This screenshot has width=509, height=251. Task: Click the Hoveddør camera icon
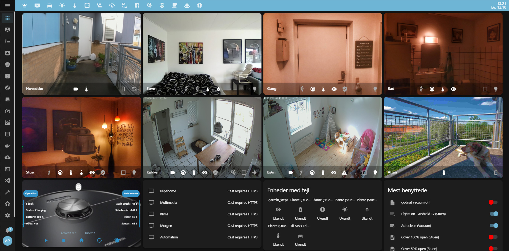tap(76, 89)
